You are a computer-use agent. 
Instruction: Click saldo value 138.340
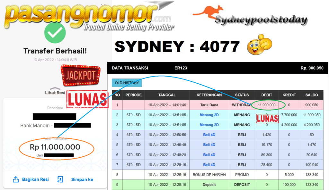point(312,175)
